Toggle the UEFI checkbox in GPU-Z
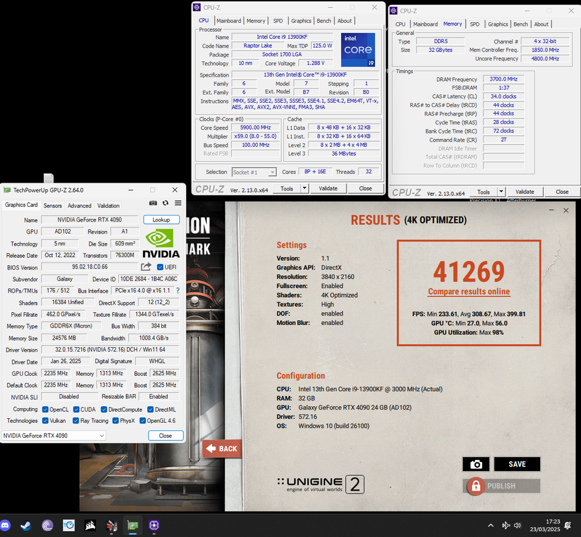This screenshot has width=581, height=537. (x=160, y=267)
